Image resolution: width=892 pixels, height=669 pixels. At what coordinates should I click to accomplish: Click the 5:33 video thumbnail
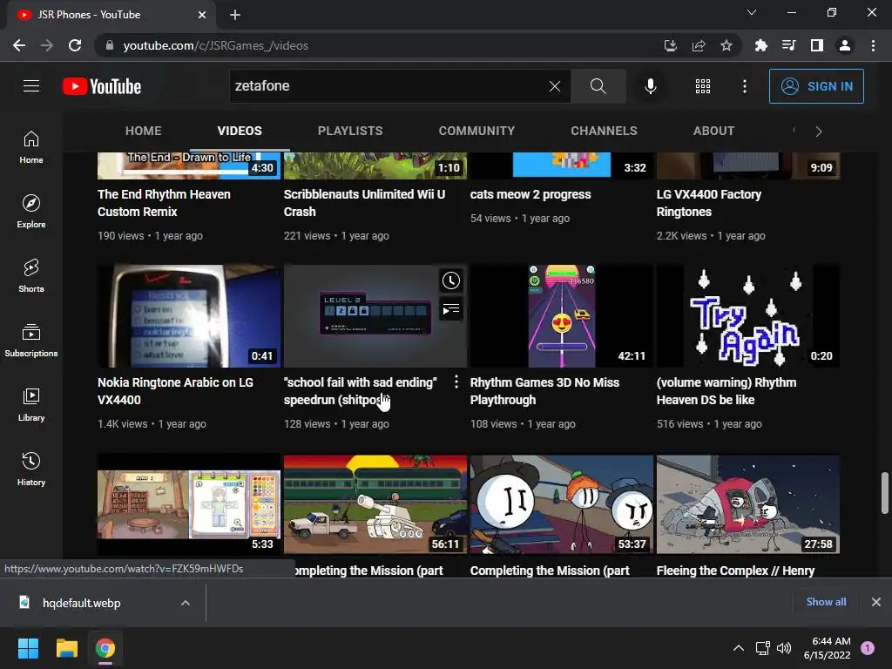189,503
